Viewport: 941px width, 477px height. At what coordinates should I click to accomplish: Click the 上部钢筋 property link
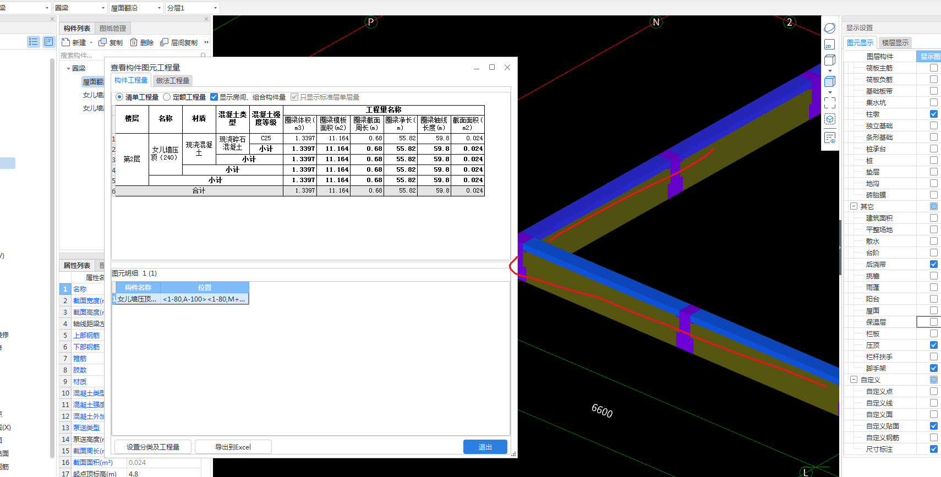click(86, 336)
